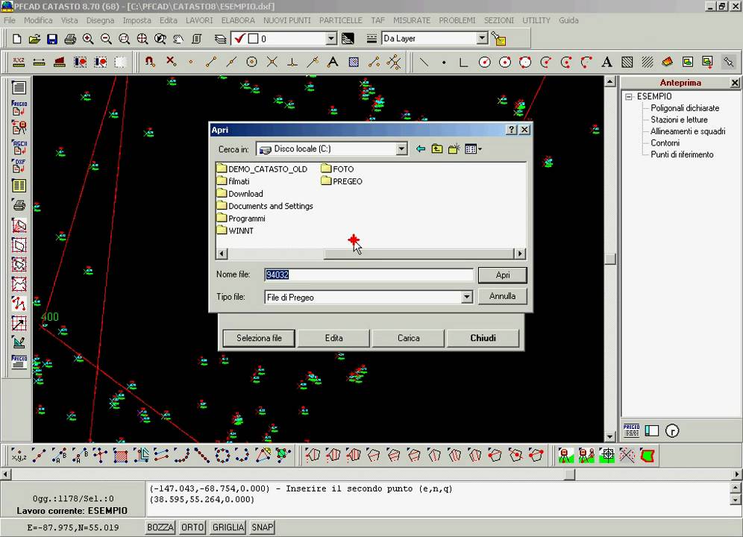The image size is (743, 537).
Task: Go back with the green arrow in Apri dialog
Action: click(x=420, y=149)
